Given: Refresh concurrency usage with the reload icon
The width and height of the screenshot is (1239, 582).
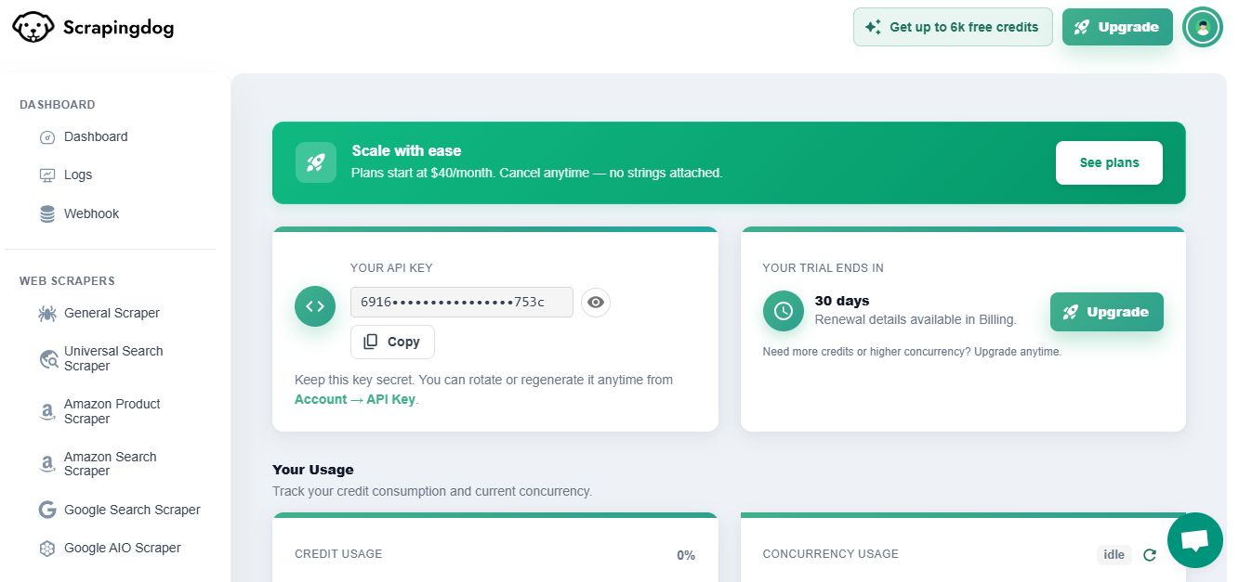Looking at the screenshot, I should pos(1150,555).
